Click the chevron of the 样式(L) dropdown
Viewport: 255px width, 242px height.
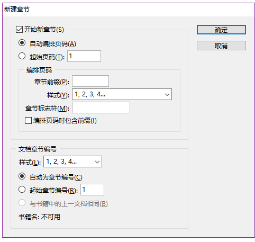pos(97,162)
